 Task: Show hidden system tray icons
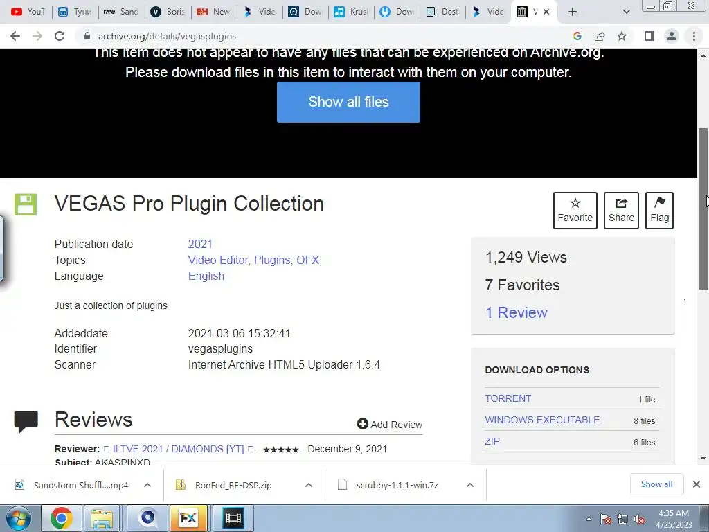click(589, 520)
